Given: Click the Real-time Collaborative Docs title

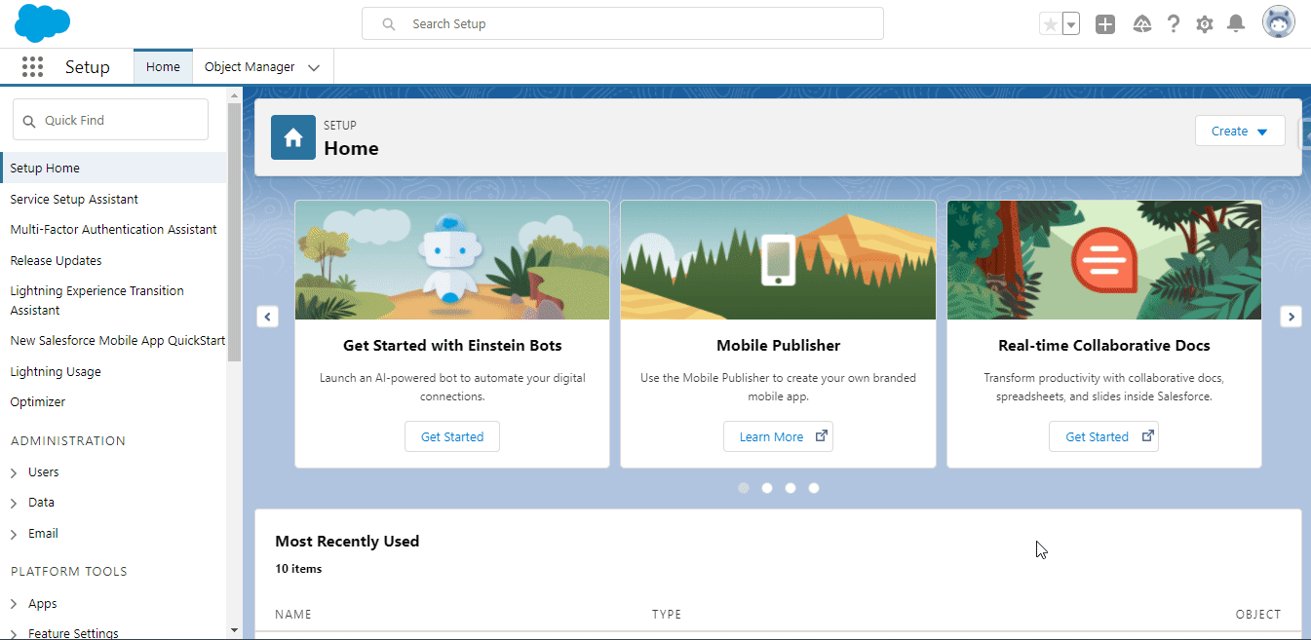Looking at the screenshot, I should point(1104,346).
